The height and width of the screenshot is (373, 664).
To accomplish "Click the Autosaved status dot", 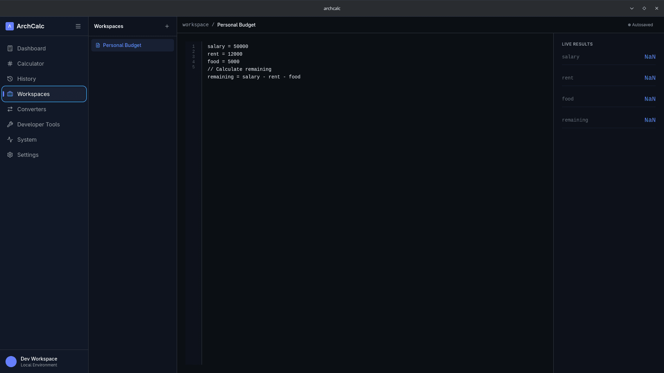I will pos(629,25).
